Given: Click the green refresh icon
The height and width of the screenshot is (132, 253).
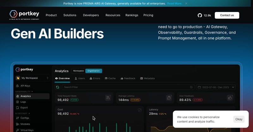Looking at the screenshot, I should (58, 87).
